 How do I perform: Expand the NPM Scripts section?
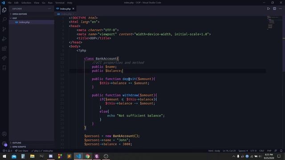point(19,147)
